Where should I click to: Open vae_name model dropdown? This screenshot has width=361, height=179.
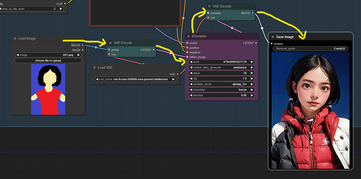point(135,79)
